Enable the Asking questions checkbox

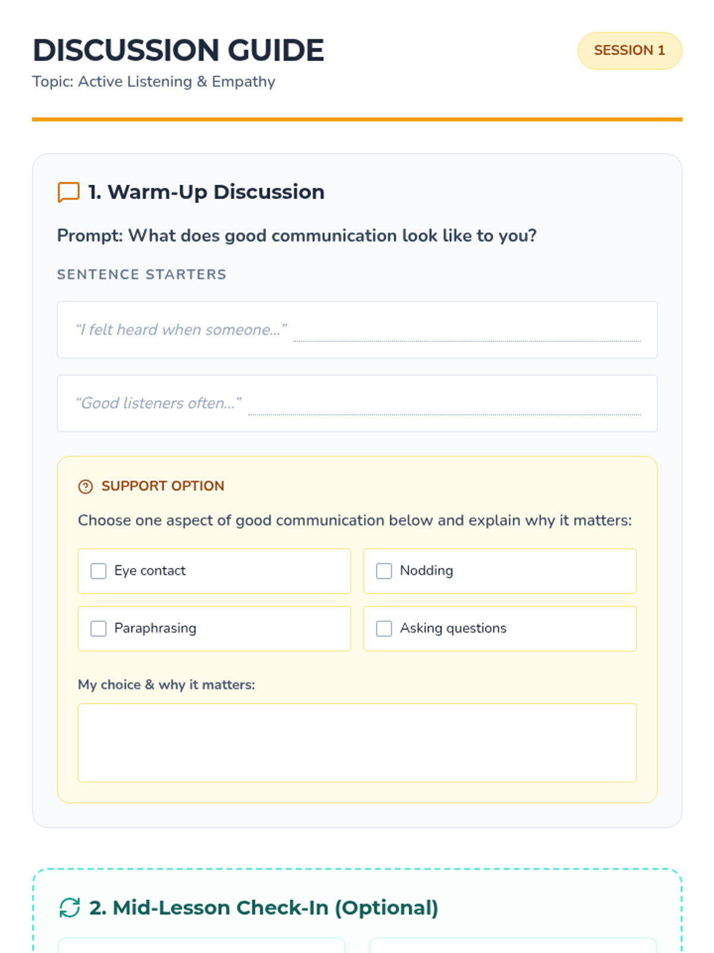click(384, 629)
